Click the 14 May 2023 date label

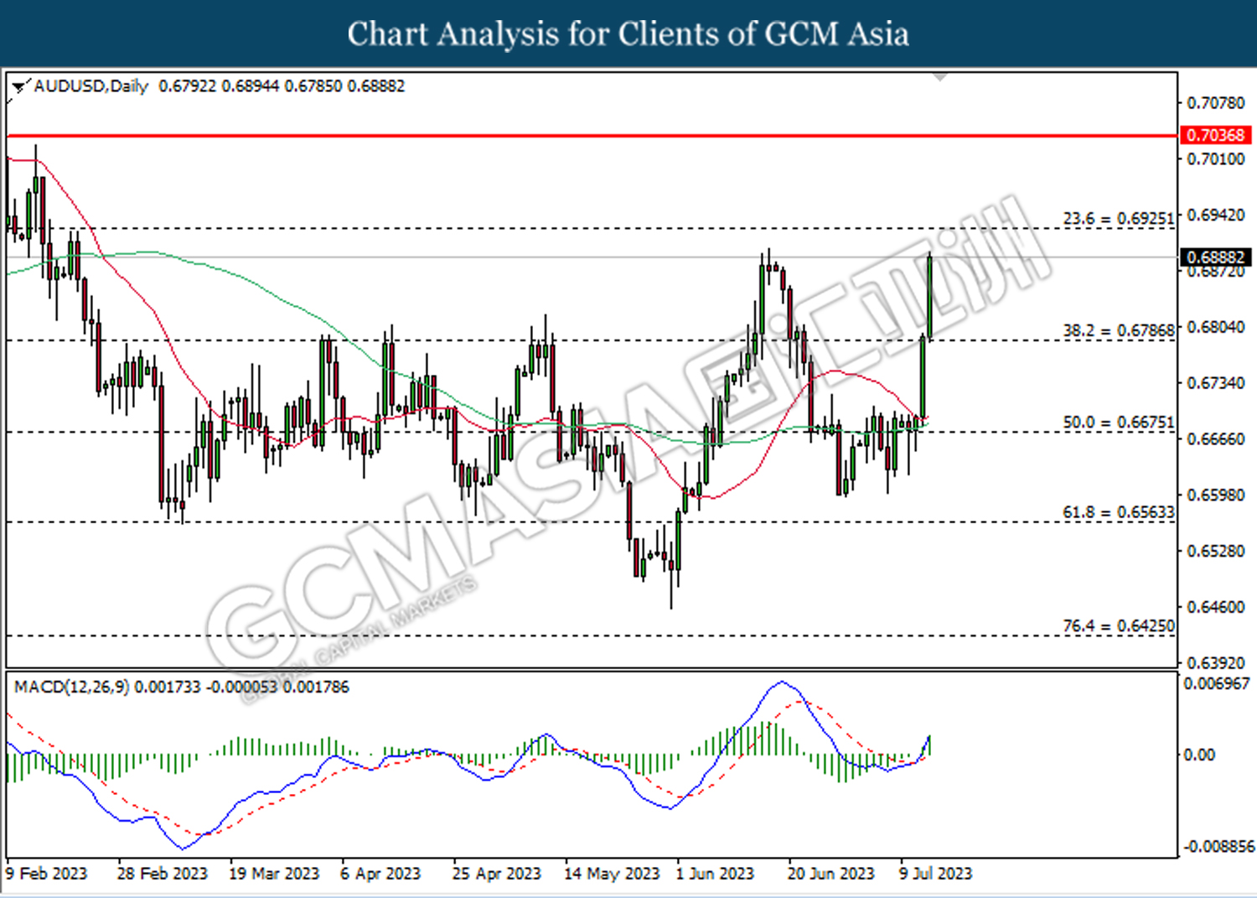click(x=612, y=874)
